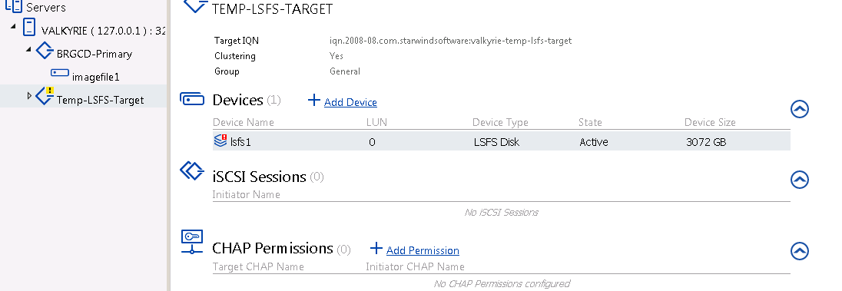Click the Devices section icon
This screenshot has width=842, height=291.
192,99
